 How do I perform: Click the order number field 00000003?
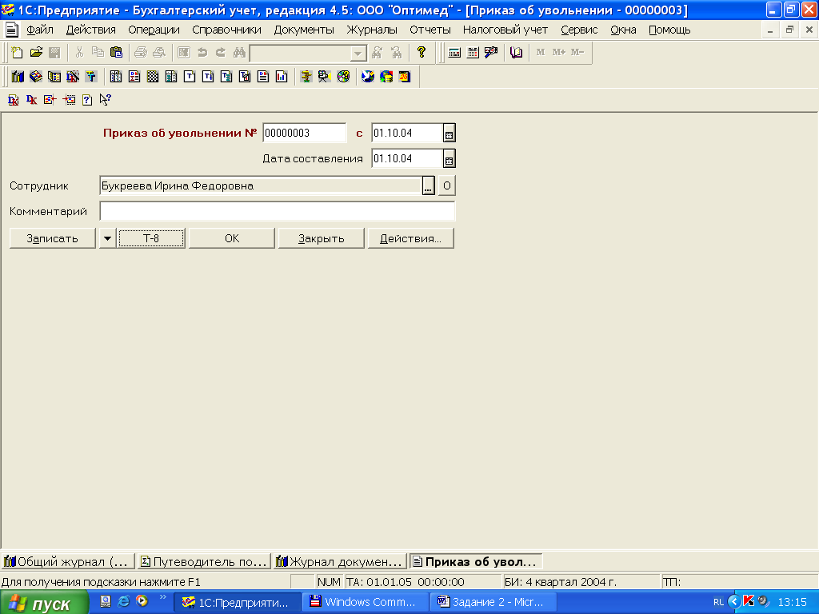pos(304,134)
